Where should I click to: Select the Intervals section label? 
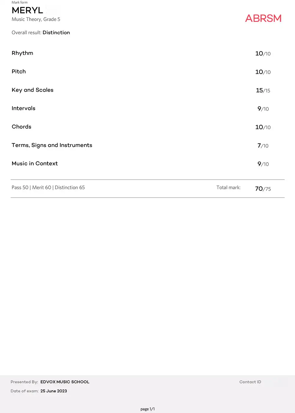tap(24, 108)
